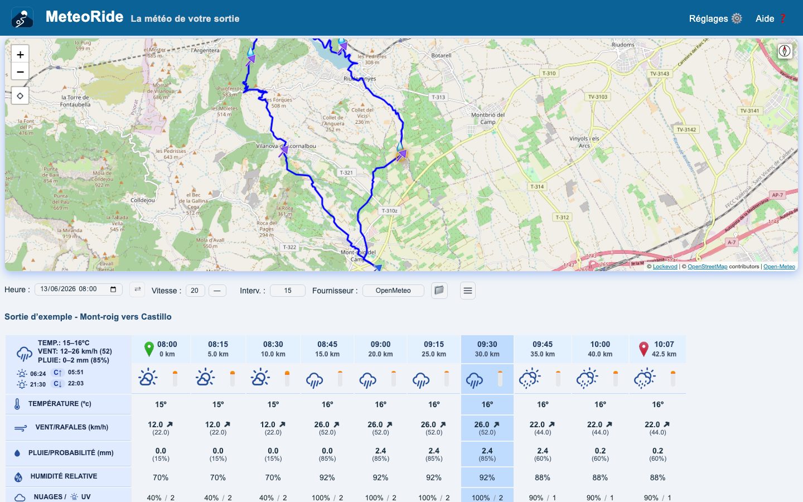Click the summary rain cloud icon
The height and width of the screenshot is (502, 803).
point(24,353)
